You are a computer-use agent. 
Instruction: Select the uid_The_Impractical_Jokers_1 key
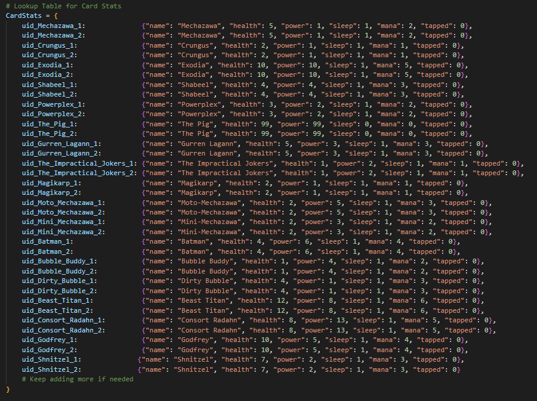(x=79, y=163)
